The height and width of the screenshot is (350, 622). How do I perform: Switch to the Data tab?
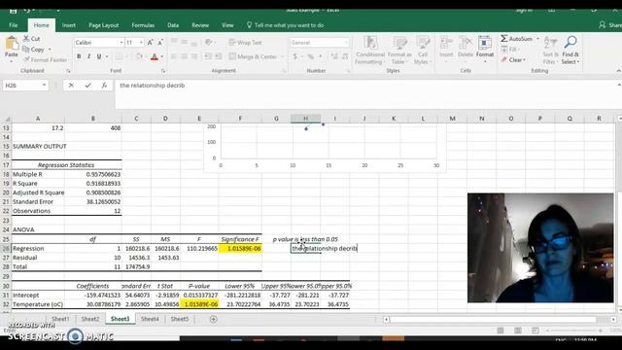pyautogui.click(x=173, y=25)
